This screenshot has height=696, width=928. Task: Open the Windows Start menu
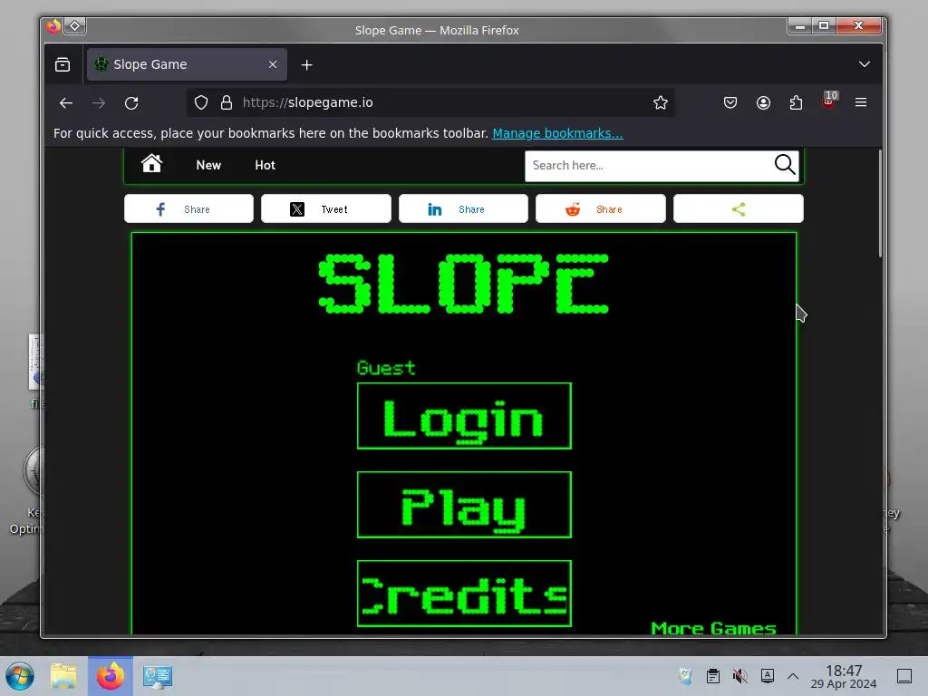20,676
